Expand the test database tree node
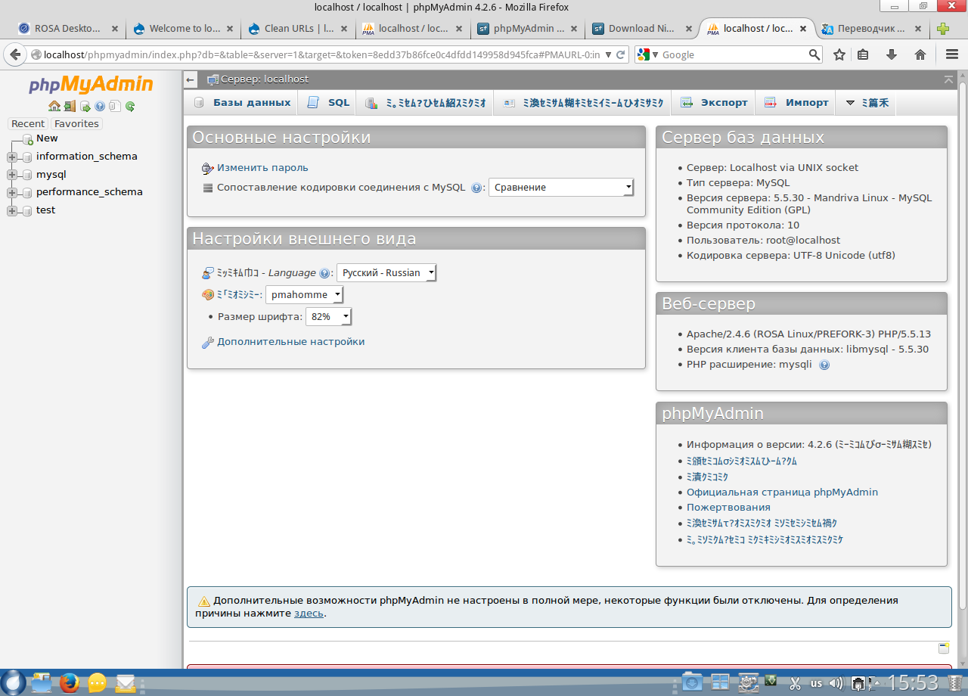 [11, 211]
